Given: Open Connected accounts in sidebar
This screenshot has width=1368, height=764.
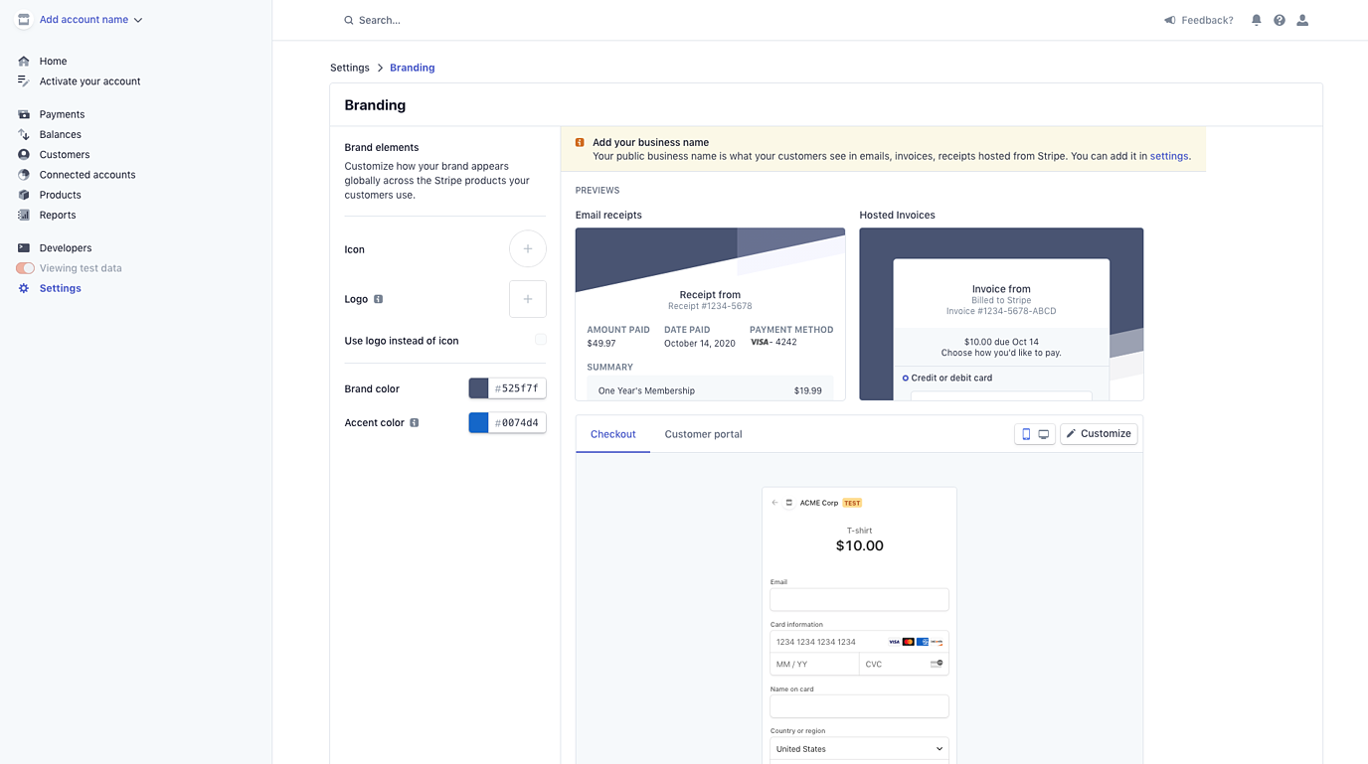Looking at the screenshot, I should coord(87,175).
